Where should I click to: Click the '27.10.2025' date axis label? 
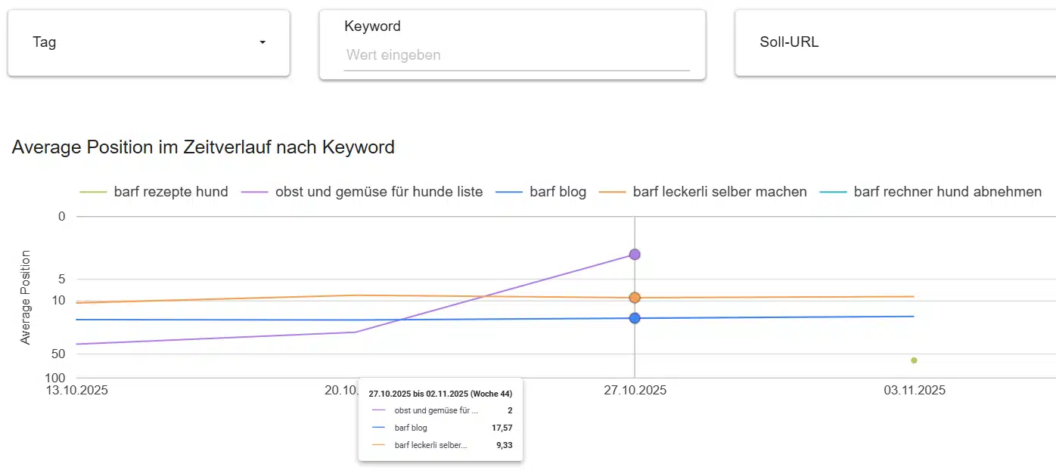(634, 390)
